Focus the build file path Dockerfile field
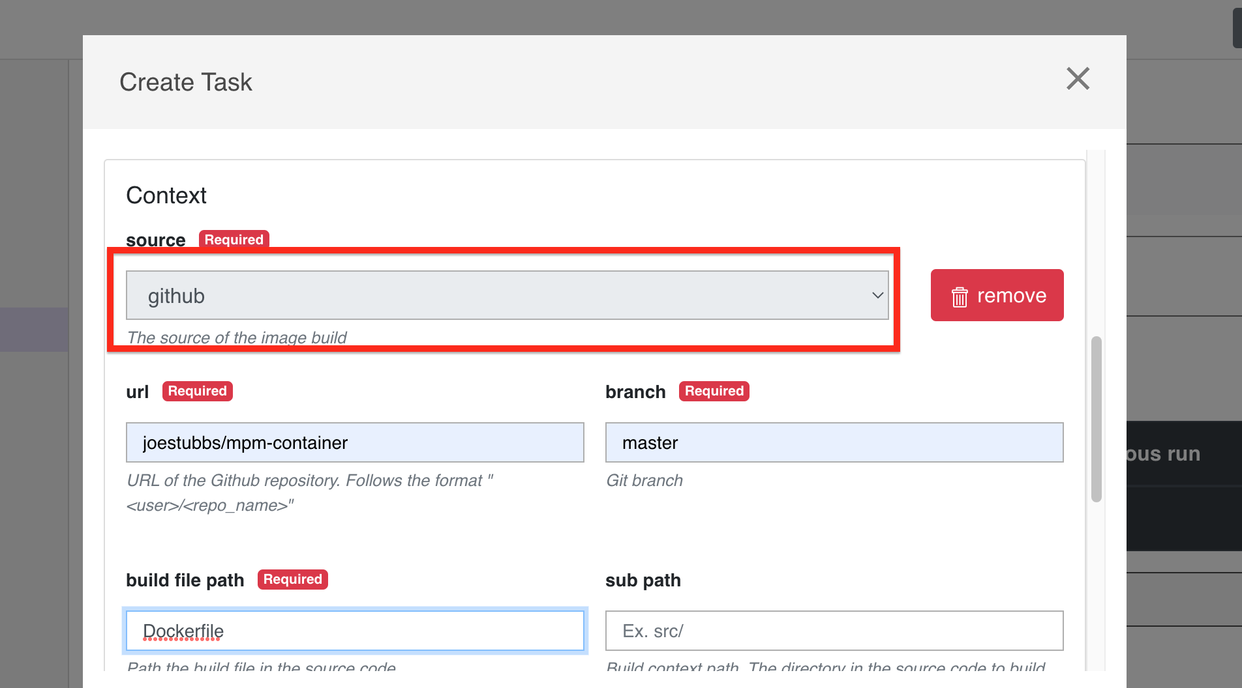The image size is (1242, 688). pos(355,631)
